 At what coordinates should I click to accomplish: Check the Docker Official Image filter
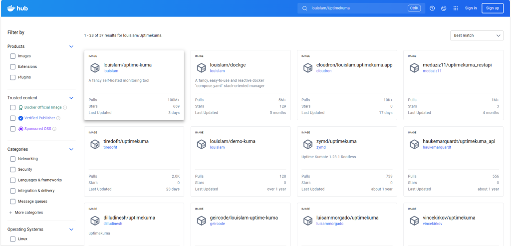[12, 107]
